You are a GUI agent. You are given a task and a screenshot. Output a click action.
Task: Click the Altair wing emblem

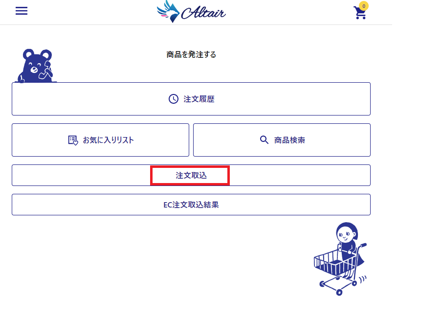(x=168, y=12)
